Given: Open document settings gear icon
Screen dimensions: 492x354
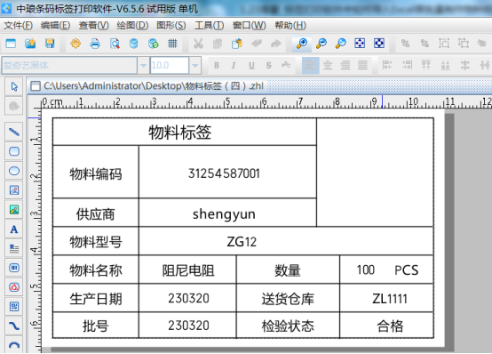Looking at the screenshot, I should click(75, 44).
